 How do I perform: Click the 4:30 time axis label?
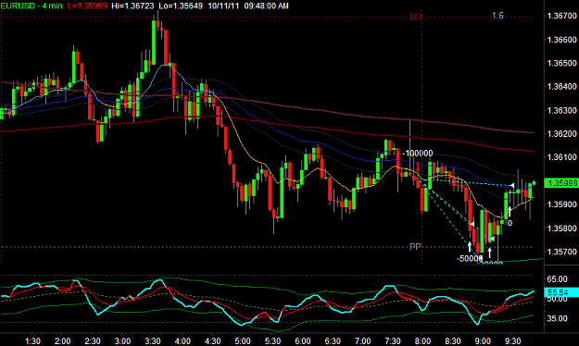coord(212,340)
